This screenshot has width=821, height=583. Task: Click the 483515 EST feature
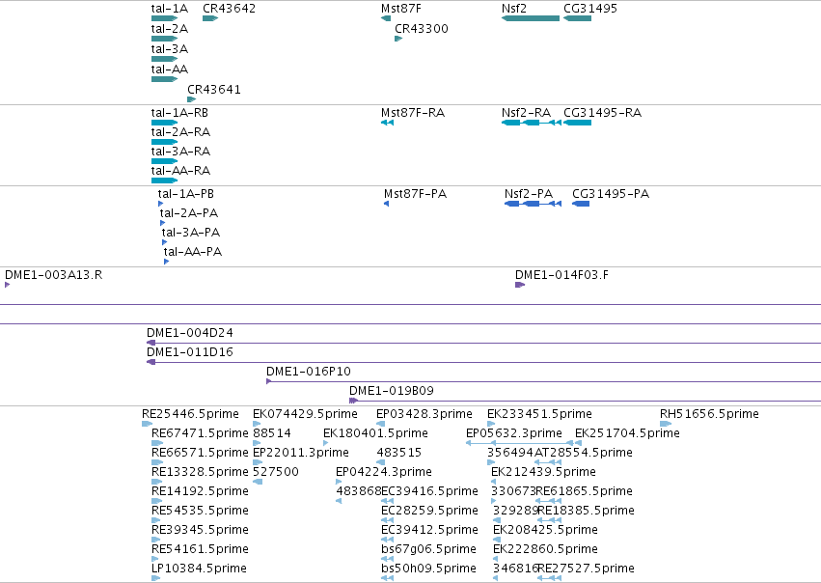(381, 462)
